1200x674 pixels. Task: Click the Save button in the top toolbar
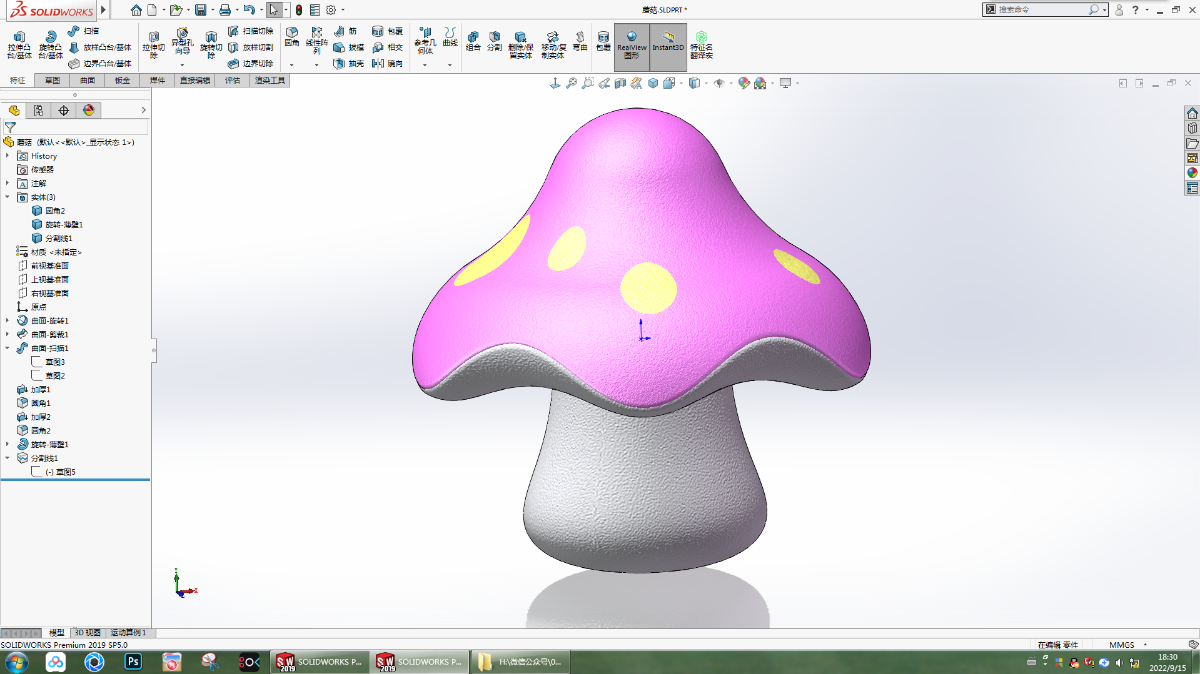click(x=201, y=9)
